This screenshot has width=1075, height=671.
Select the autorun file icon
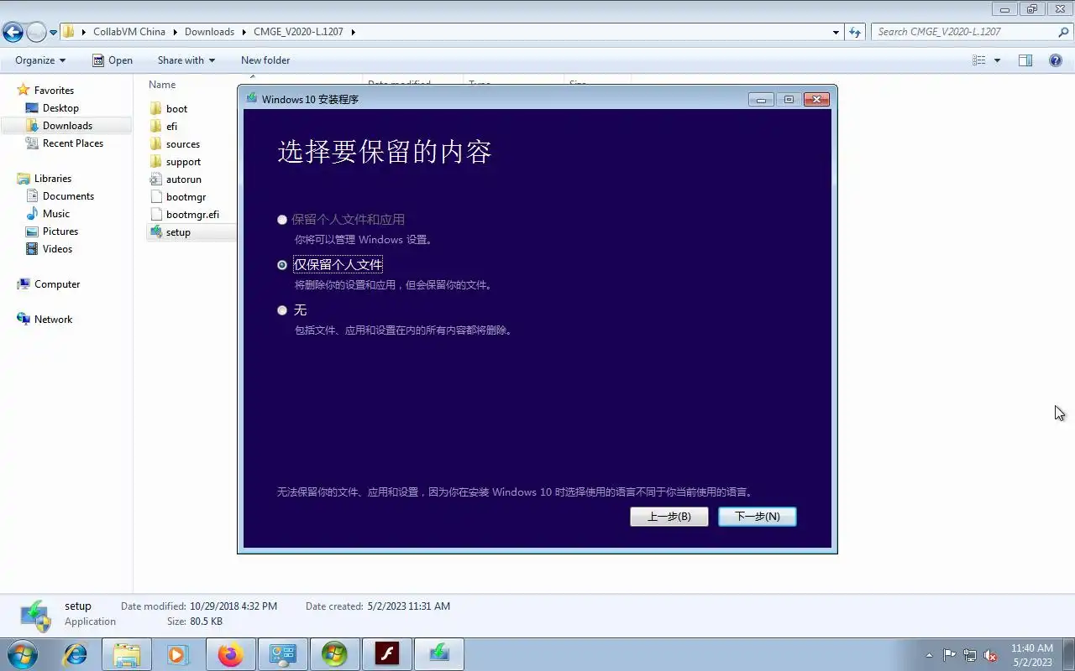pos(155,179)
